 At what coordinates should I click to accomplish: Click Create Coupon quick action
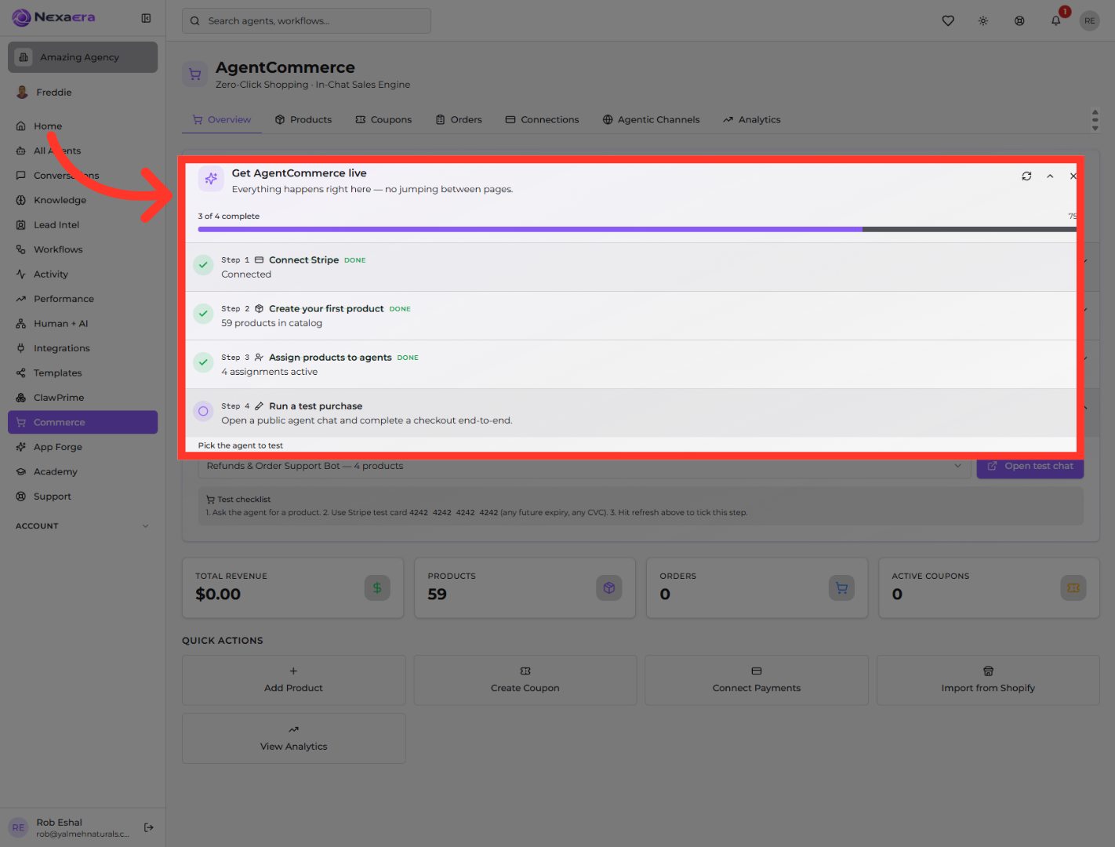pos(525,680)
